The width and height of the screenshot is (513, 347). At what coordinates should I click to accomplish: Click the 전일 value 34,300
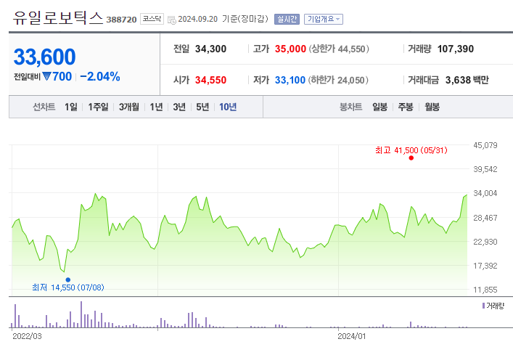[x=210, y=49]
